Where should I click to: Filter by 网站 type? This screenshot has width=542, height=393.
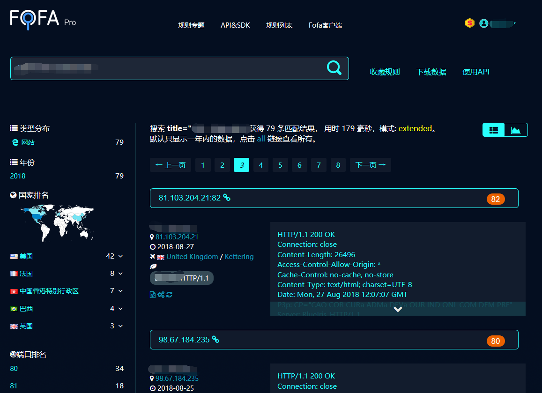(28, 142)
